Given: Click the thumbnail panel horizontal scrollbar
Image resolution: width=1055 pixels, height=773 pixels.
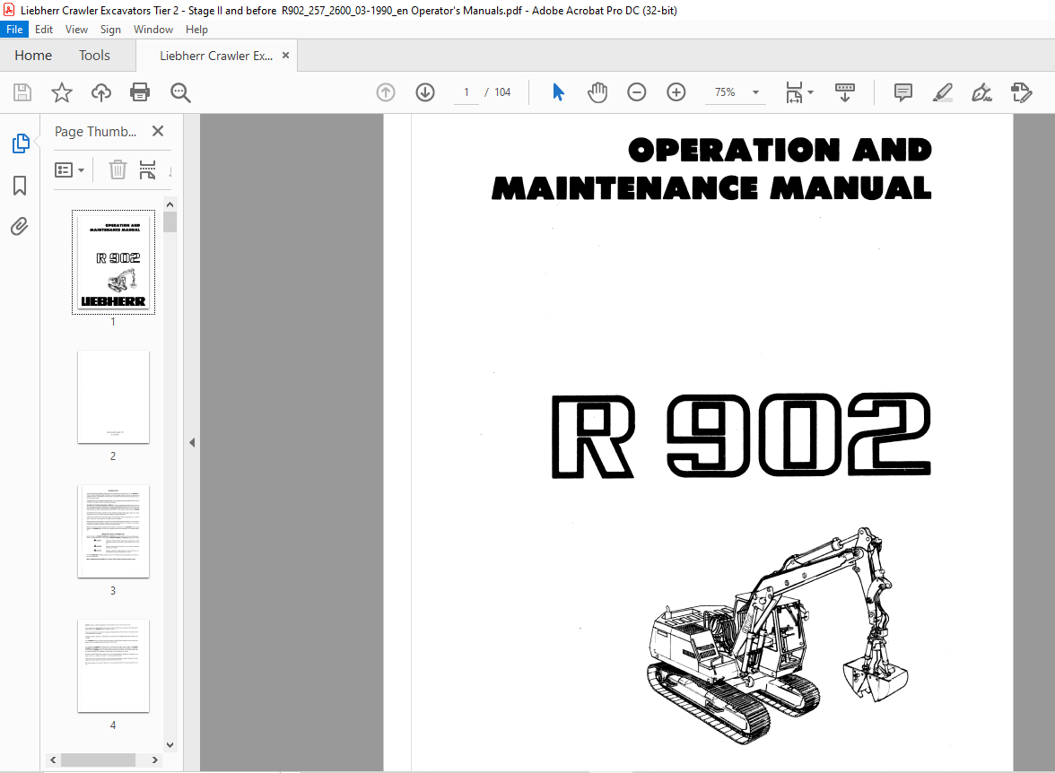Looking at the screenshot, I should click(x=99, y=760).
